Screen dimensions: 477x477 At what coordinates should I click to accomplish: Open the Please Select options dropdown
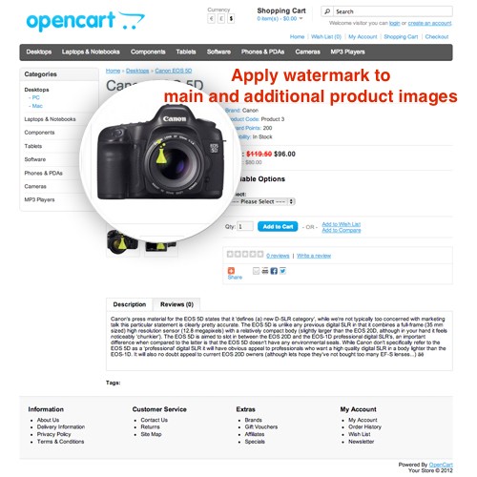(x=263, y=201)
